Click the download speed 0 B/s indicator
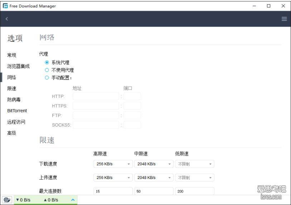The width and height of the screenshot is (291, 205). [x=23, y=200]
